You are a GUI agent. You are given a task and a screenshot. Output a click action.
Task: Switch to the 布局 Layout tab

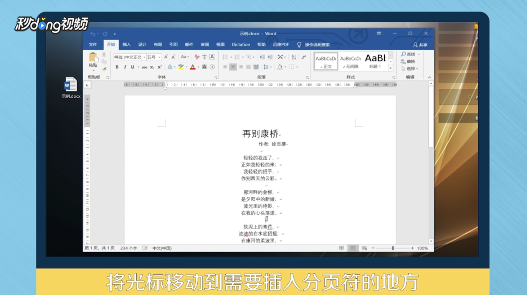coord(158,45)
